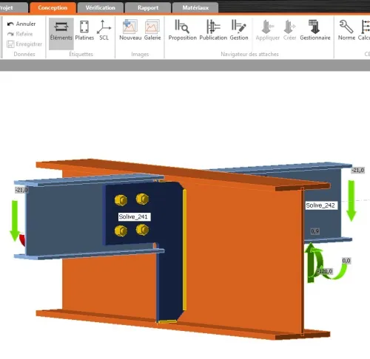Click the -21,0 load value on right beam

pyautogui.click(x=357, y=170)
